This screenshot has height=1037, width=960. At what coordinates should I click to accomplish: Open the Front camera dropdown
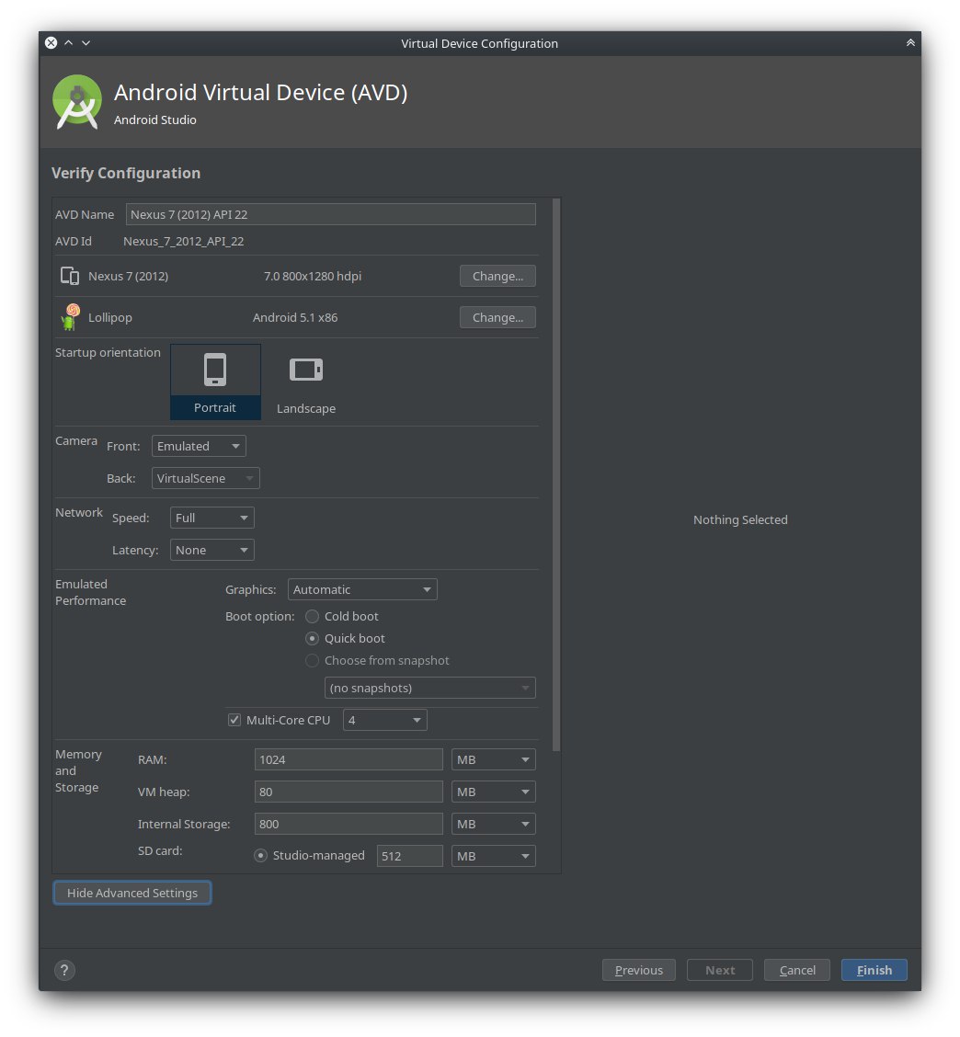(199, 446)
